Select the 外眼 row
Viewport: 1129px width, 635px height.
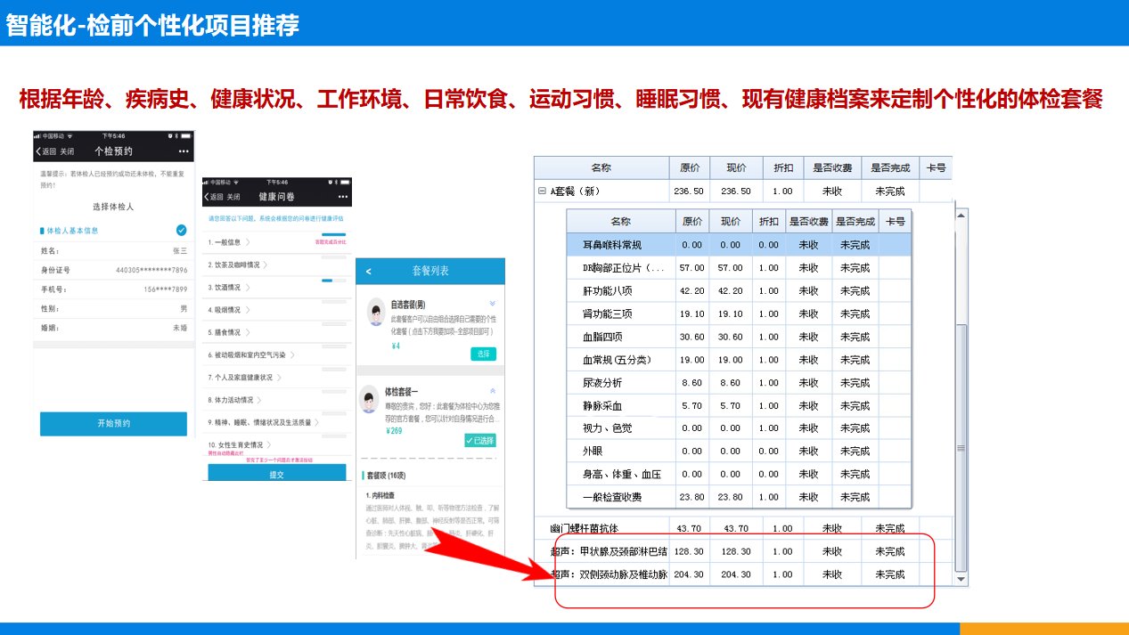click(x=739, y=451)
